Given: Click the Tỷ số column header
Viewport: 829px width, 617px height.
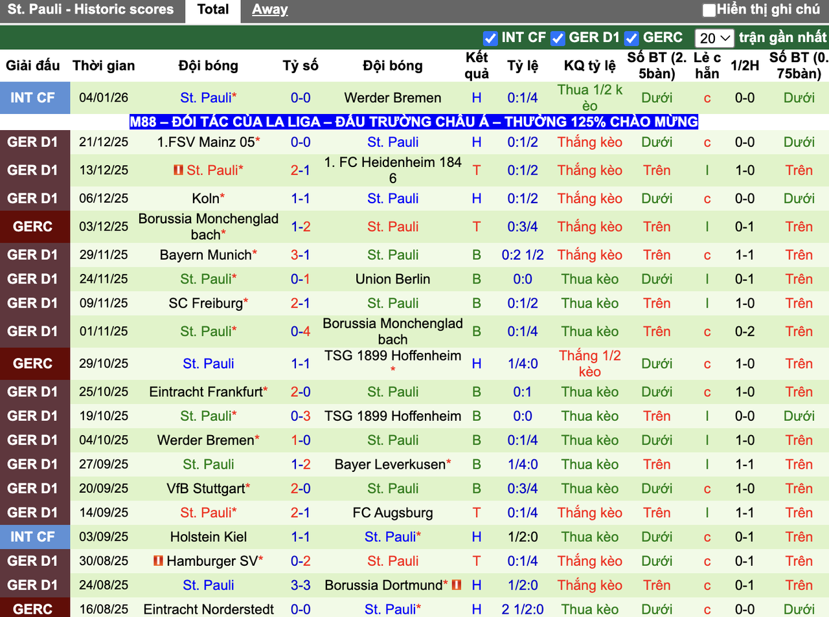Looking at the screenshot, I should pos(301,65).
